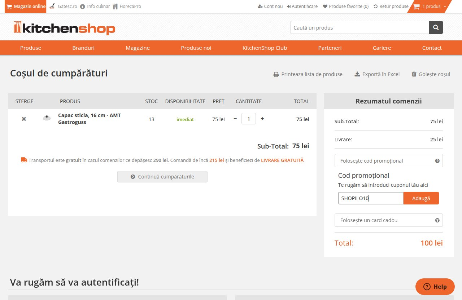The height and width of the screenshot is (300, 462).
Task: Open Info culinar link
Action: tap(95, 6)
